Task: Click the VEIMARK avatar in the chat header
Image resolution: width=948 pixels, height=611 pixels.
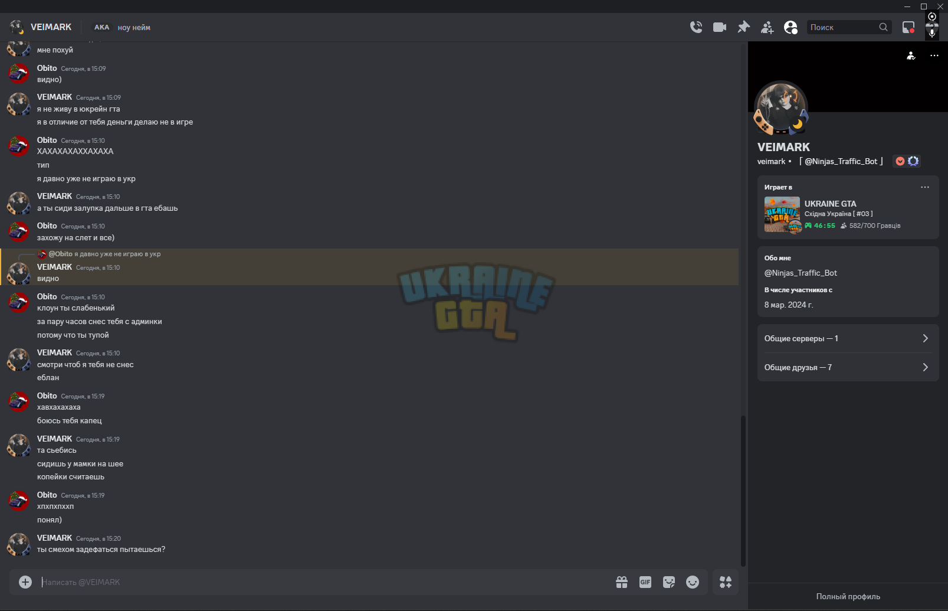Action: tap(17, 27)
